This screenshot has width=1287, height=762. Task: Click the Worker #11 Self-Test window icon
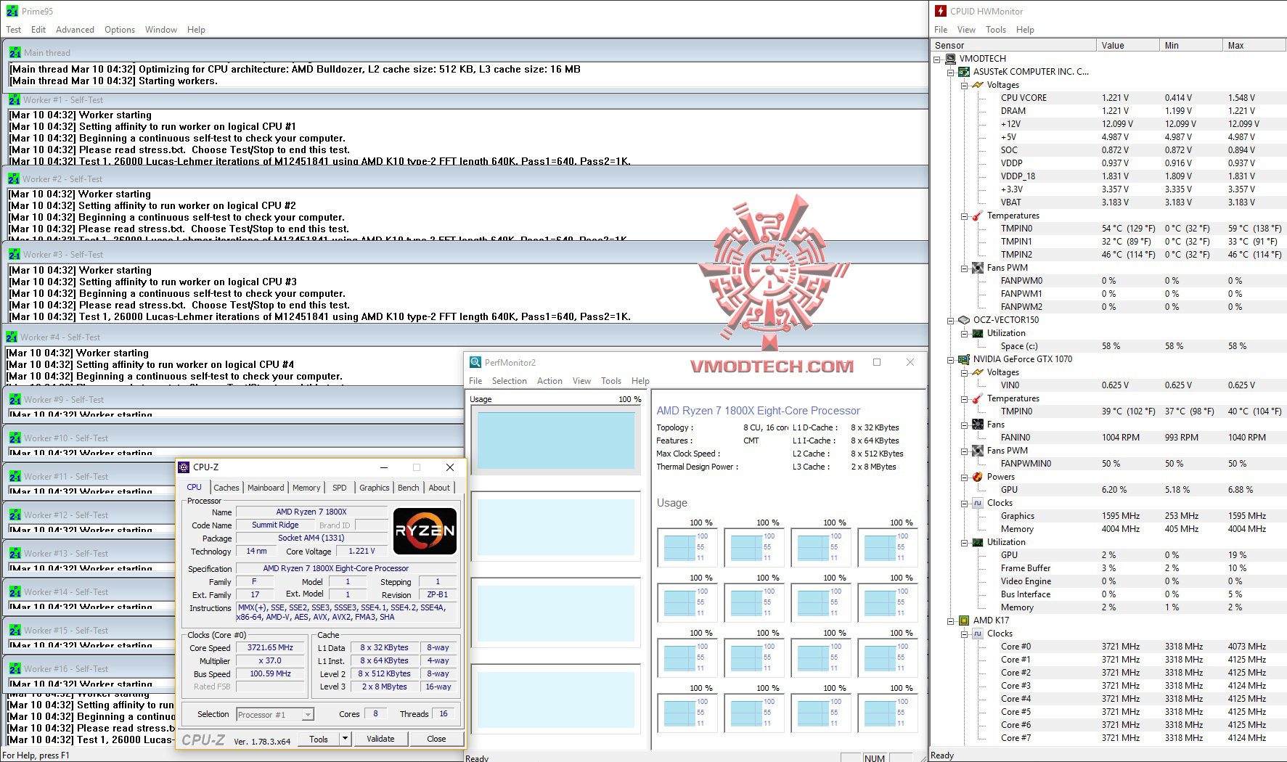click(x=15, y=476)
